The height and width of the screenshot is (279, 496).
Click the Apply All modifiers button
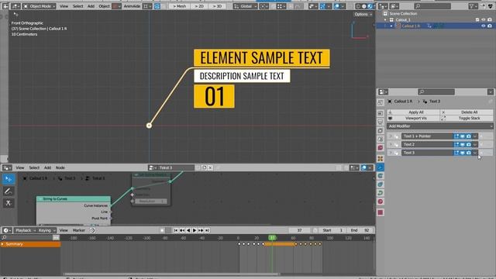pos(413,112)
